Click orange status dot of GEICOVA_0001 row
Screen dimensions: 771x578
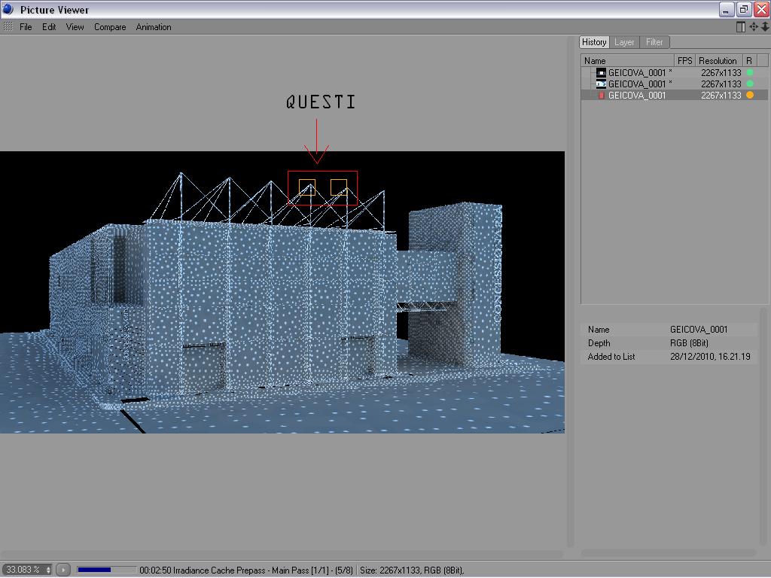point(750,96)
